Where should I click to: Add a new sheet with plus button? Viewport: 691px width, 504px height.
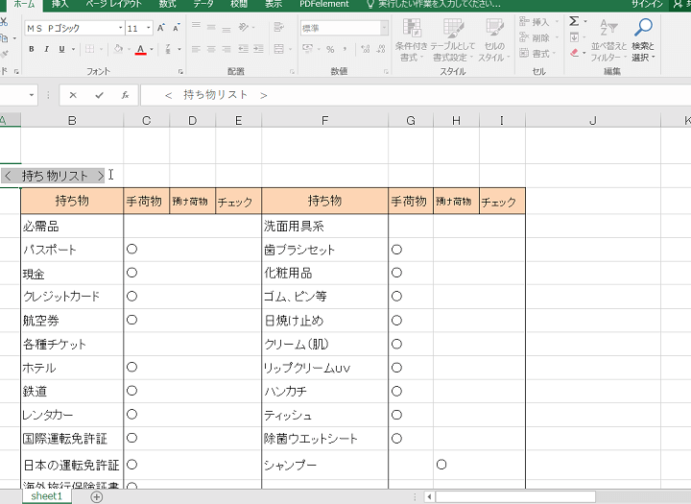pyautogui.click(x=96, y=496)
